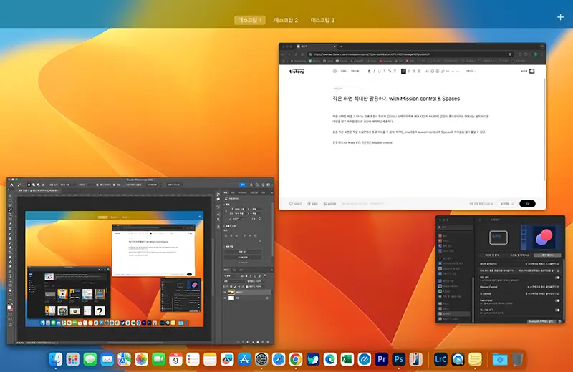
Task: Select the More Gestures tab in Trackpad settings
Action: pos(547,255)
